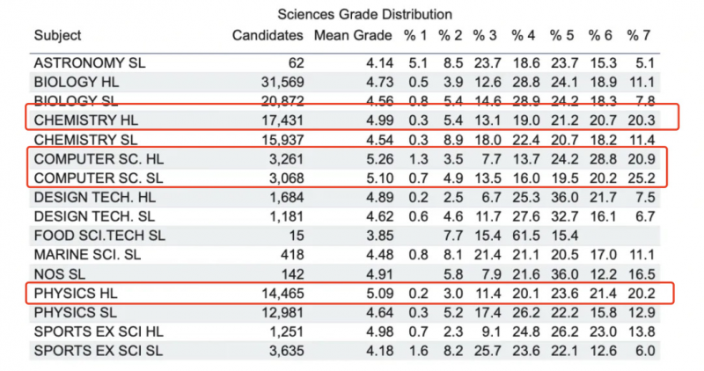Click the MARINE SCI. SL row label
This screenshot has height=371, width=704.
point(87,255)
